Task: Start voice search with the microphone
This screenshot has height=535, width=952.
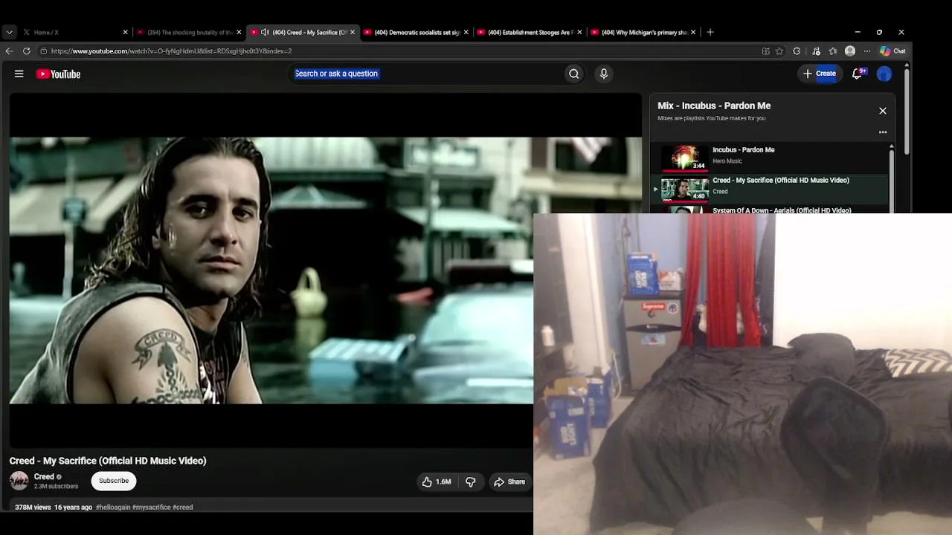Action: (x=603, y=74)
